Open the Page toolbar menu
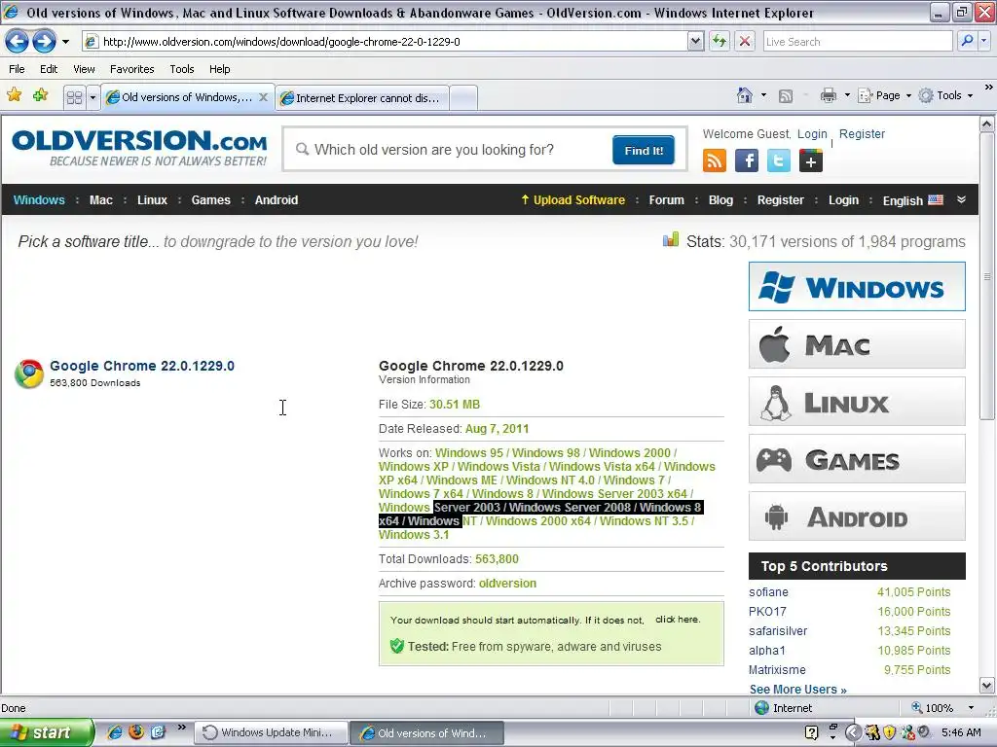997x747 pixels. pyautogui.click(x=885, y=96)
